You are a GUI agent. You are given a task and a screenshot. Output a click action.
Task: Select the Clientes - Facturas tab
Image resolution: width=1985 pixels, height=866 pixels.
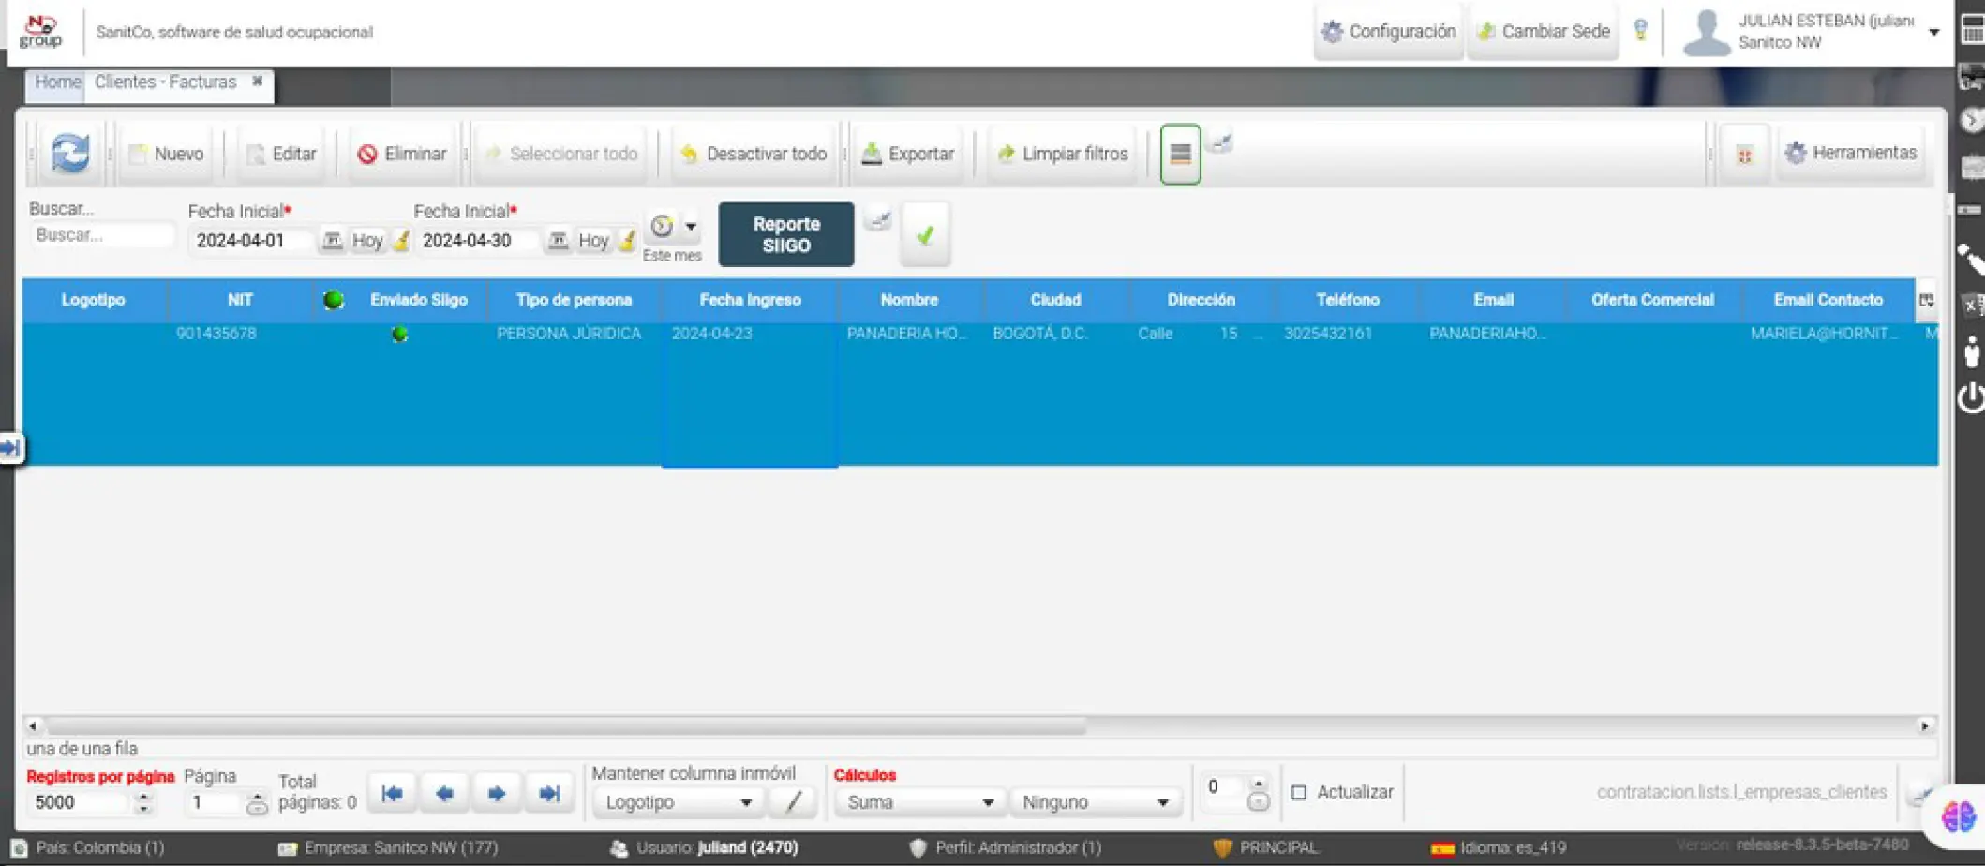[165, 82]
